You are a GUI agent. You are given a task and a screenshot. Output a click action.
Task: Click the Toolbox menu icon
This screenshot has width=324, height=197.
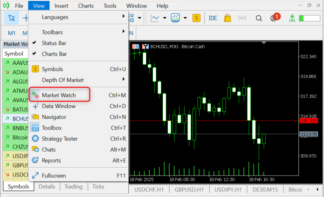35,128
